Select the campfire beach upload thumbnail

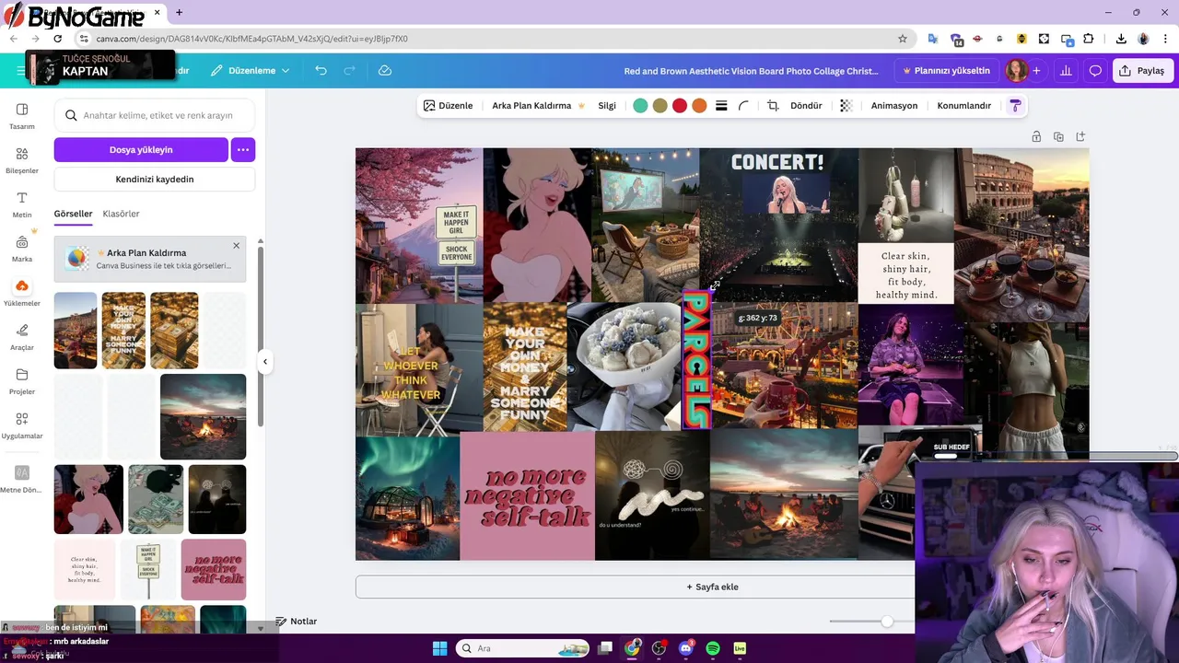coord(203,416)
